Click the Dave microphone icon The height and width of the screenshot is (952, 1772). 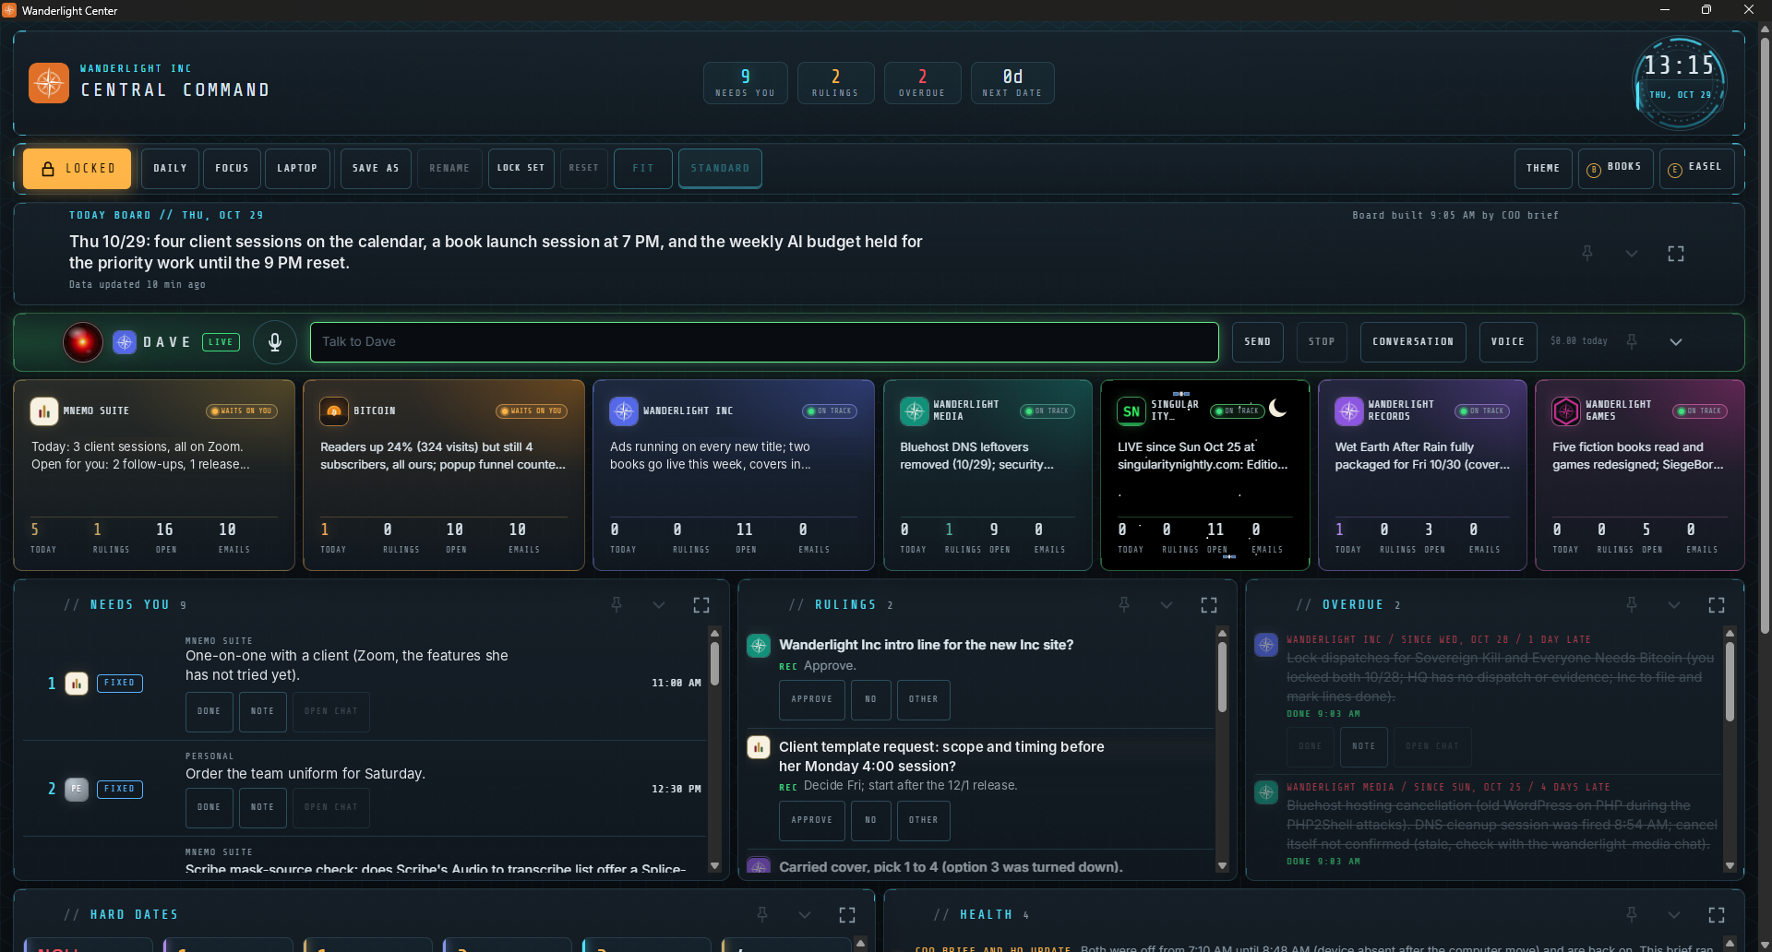pyautogui.click(x=275, y=342)
